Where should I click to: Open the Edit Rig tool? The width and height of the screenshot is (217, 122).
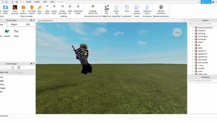(106, 10)
